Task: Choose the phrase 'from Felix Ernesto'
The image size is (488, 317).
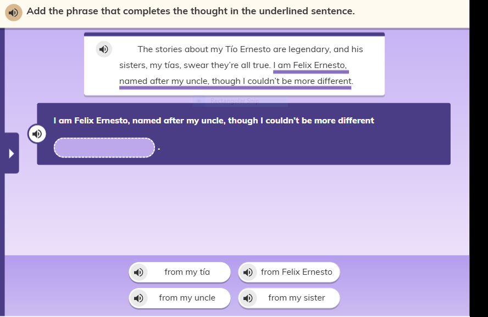Action: 289,272
